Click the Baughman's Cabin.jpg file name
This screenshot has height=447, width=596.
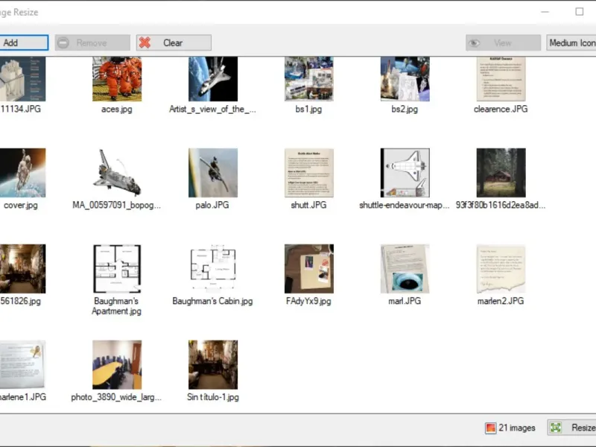tap(212, 301)
